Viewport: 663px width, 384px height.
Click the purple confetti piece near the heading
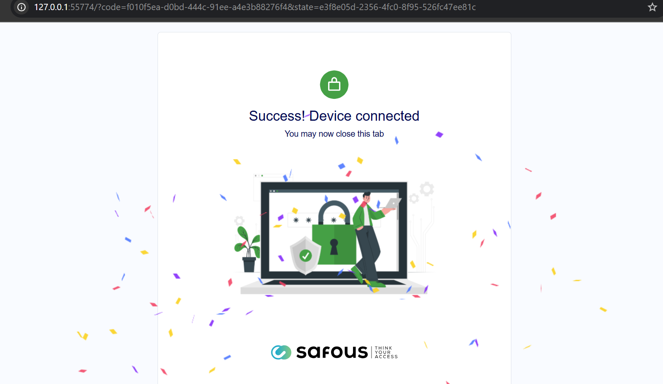tap(439, 135)
